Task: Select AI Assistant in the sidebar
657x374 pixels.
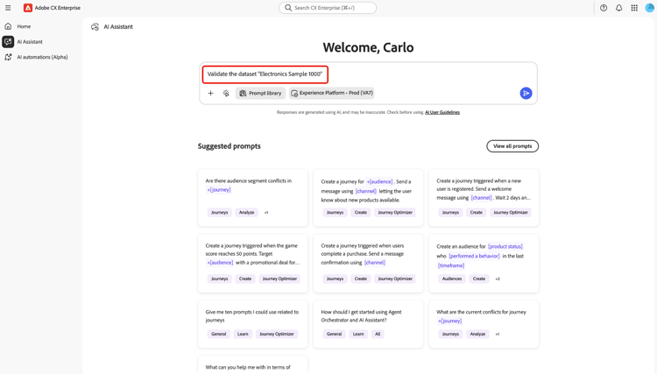Action: tap(30, 42)
